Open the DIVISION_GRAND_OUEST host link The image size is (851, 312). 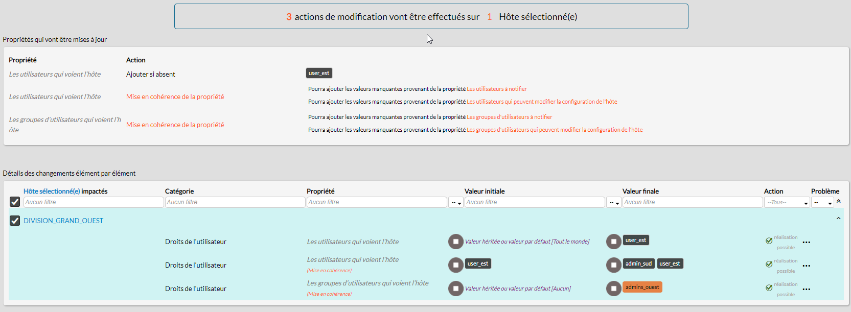click(x=63, y=221)
